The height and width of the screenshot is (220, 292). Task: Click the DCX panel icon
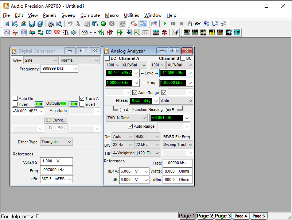[84, 32]
